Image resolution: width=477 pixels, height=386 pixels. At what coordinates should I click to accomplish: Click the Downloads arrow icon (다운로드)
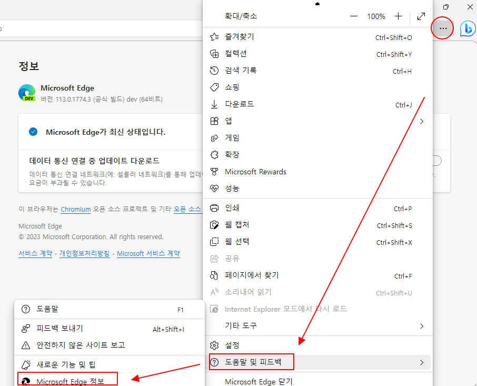[214, 104]
